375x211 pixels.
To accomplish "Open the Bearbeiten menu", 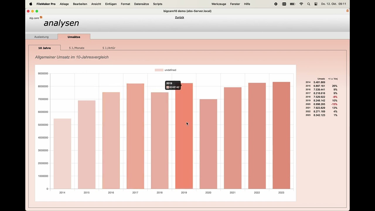I will [x=80, y=4].
